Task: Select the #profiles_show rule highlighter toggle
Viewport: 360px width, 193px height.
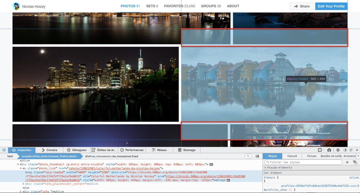Action: point(290,190)
